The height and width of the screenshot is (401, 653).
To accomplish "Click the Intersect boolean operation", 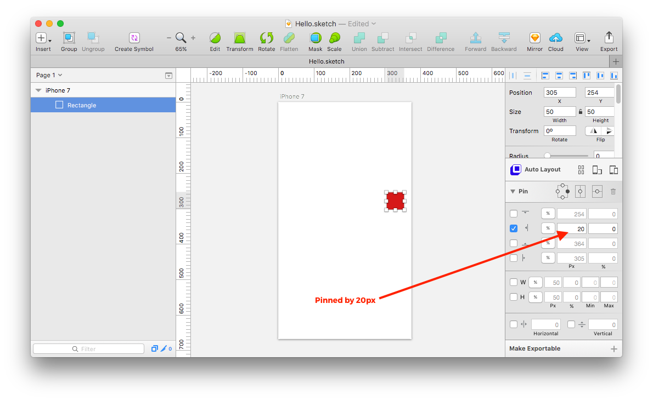I will coord(410,38).
